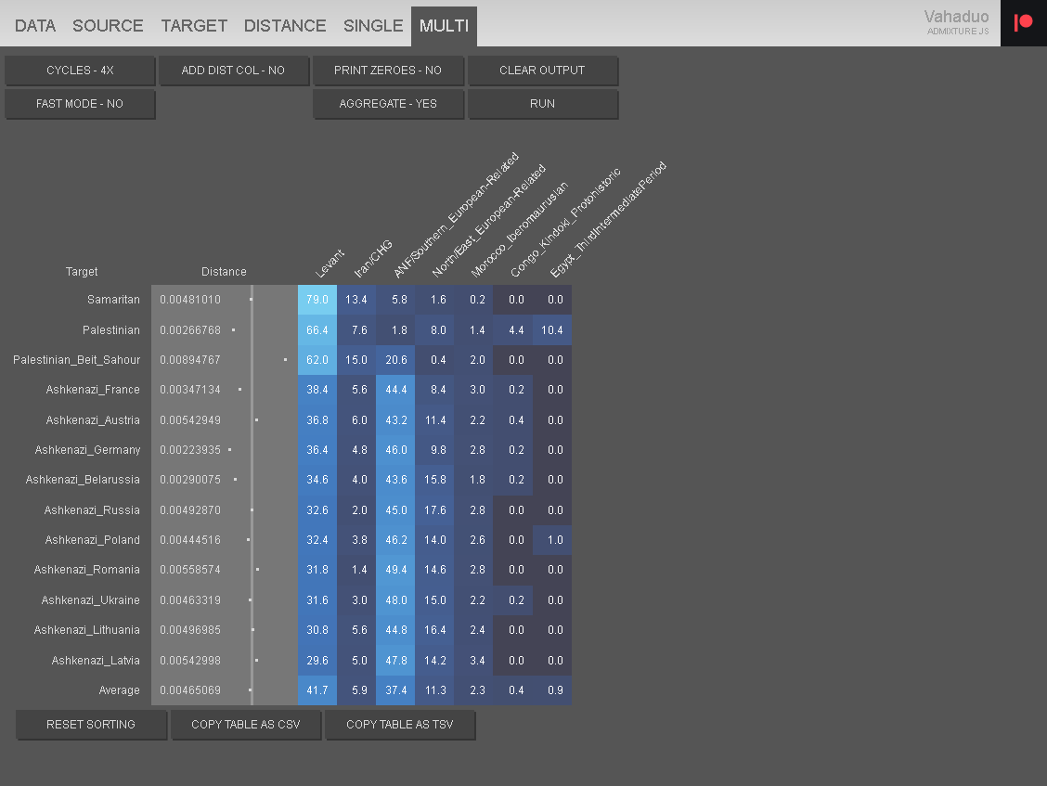Viewport: 1047px width, 786px height.
Task: Select the Ashkenazi_Lithuania row label
Action: (87, 630)
